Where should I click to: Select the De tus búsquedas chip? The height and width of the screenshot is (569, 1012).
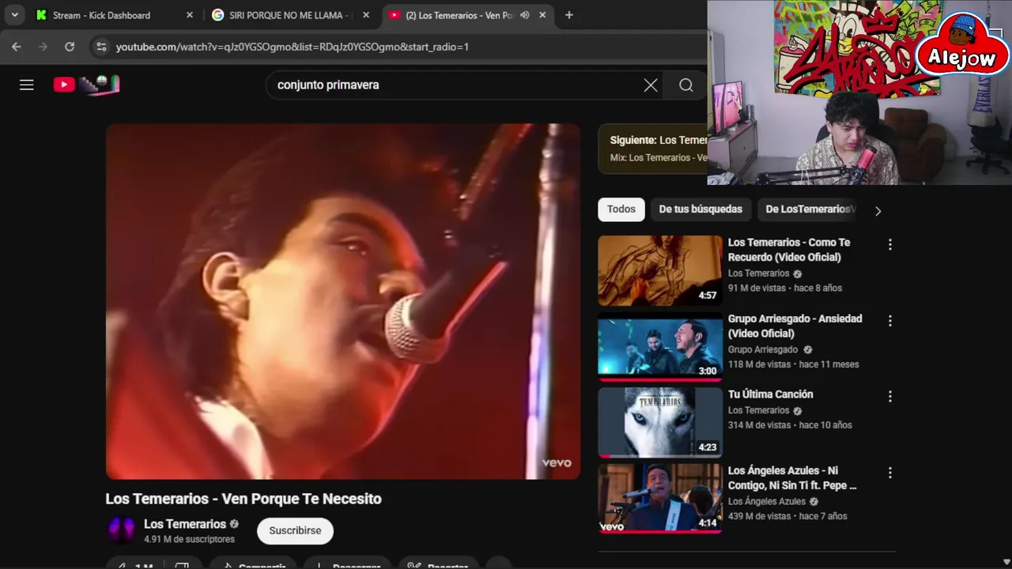tap(700, 209)
